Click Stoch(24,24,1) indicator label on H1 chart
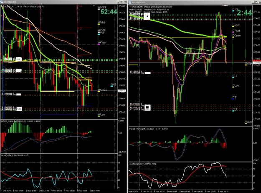The width and height of the screenshot is (261, 193). click(x=15, y=155)
